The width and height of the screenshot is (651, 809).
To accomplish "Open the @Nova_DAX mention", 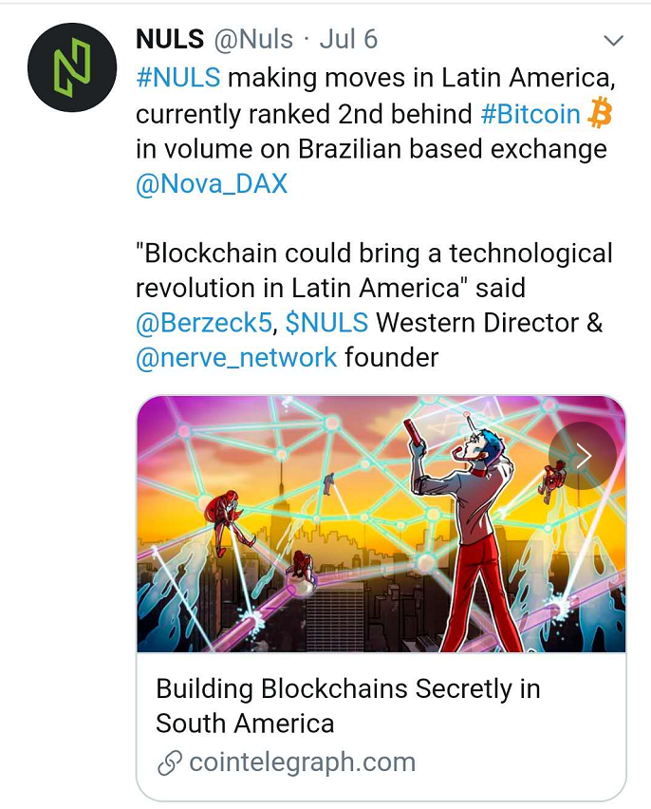I will click(212, 183).
